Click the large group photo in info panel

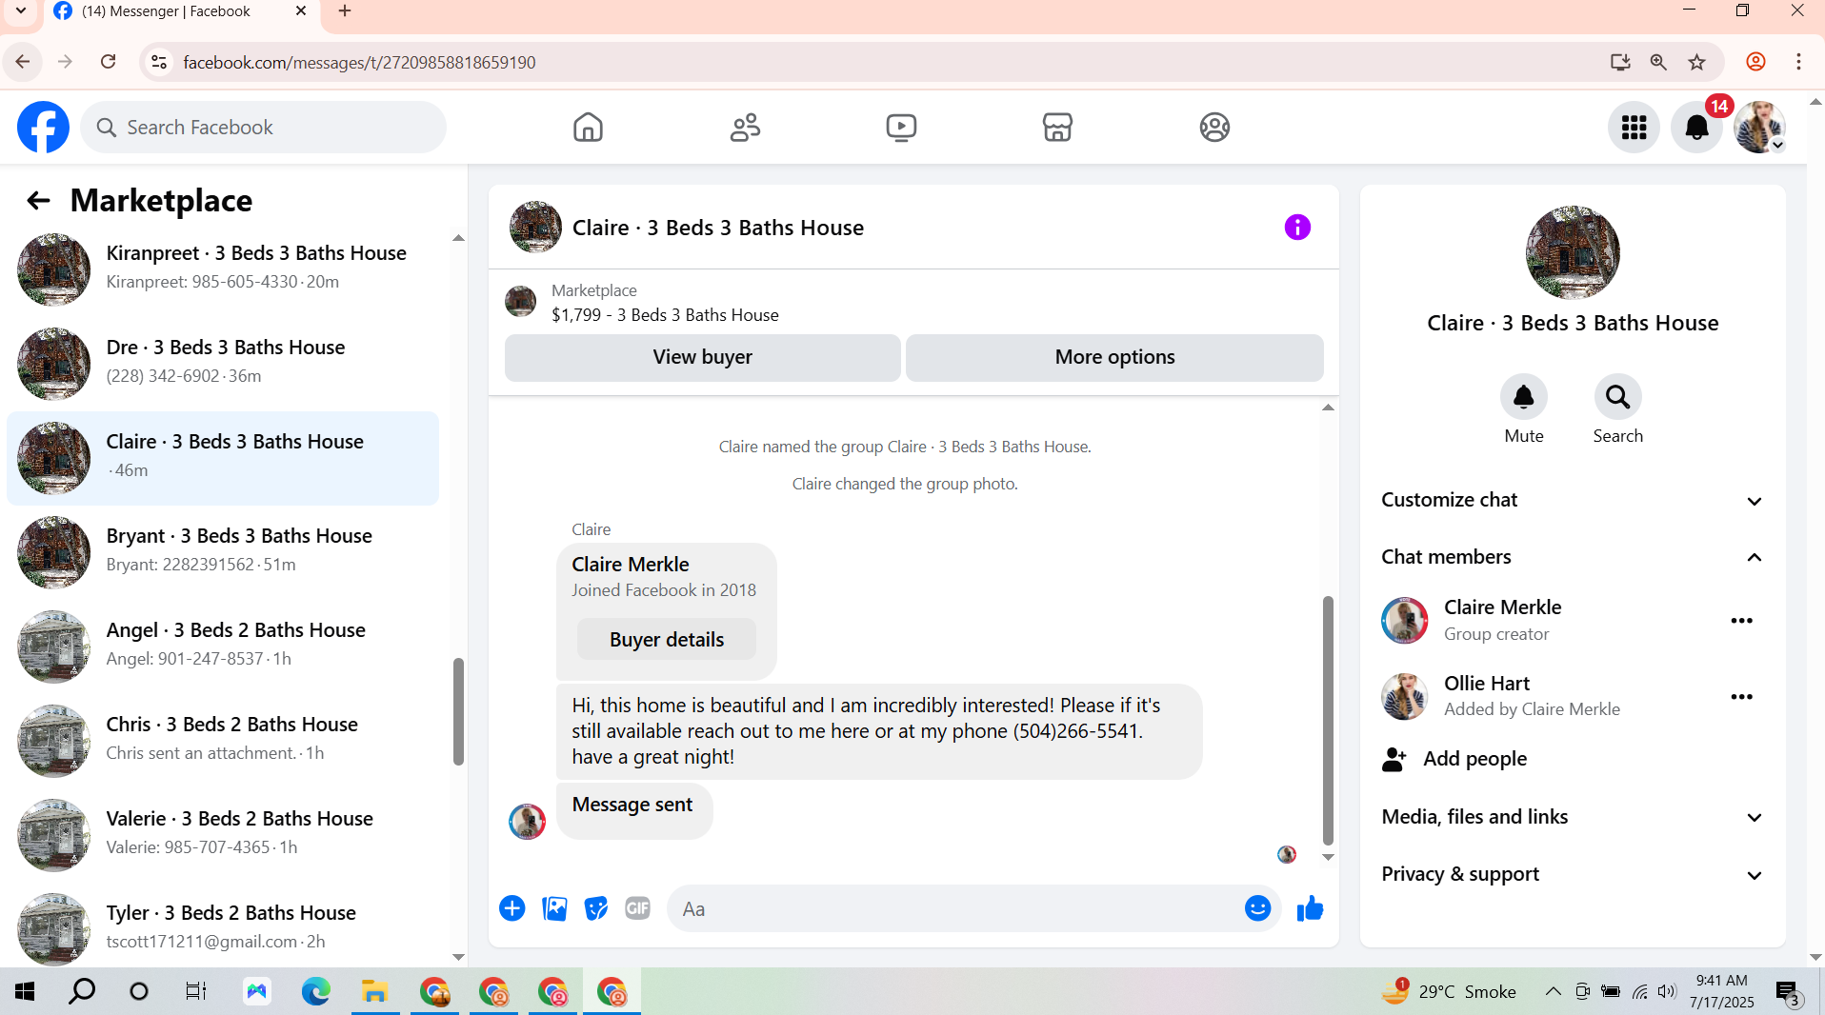point(1573,253)
